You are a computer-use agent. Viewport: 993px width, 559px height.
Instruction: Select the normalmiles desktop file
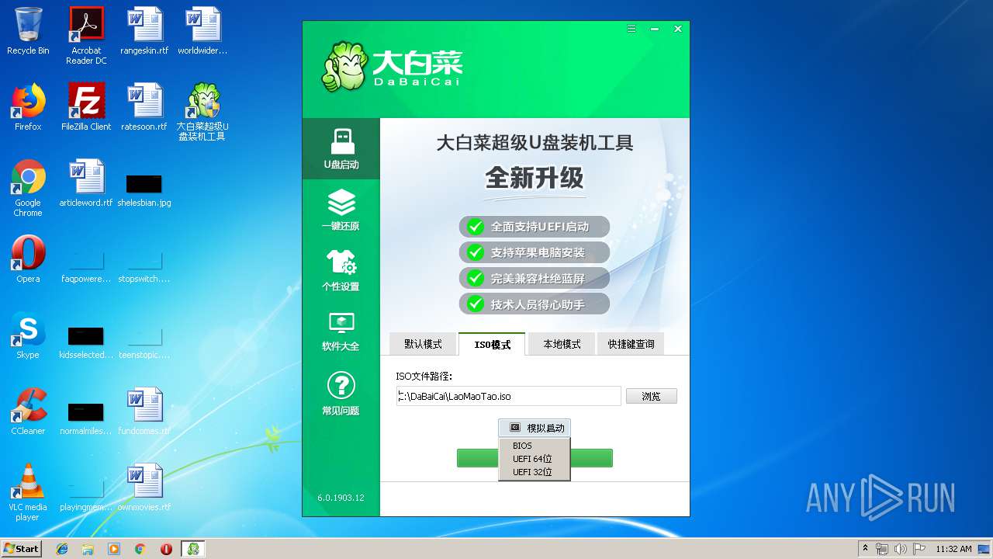(x=86, y=418)
